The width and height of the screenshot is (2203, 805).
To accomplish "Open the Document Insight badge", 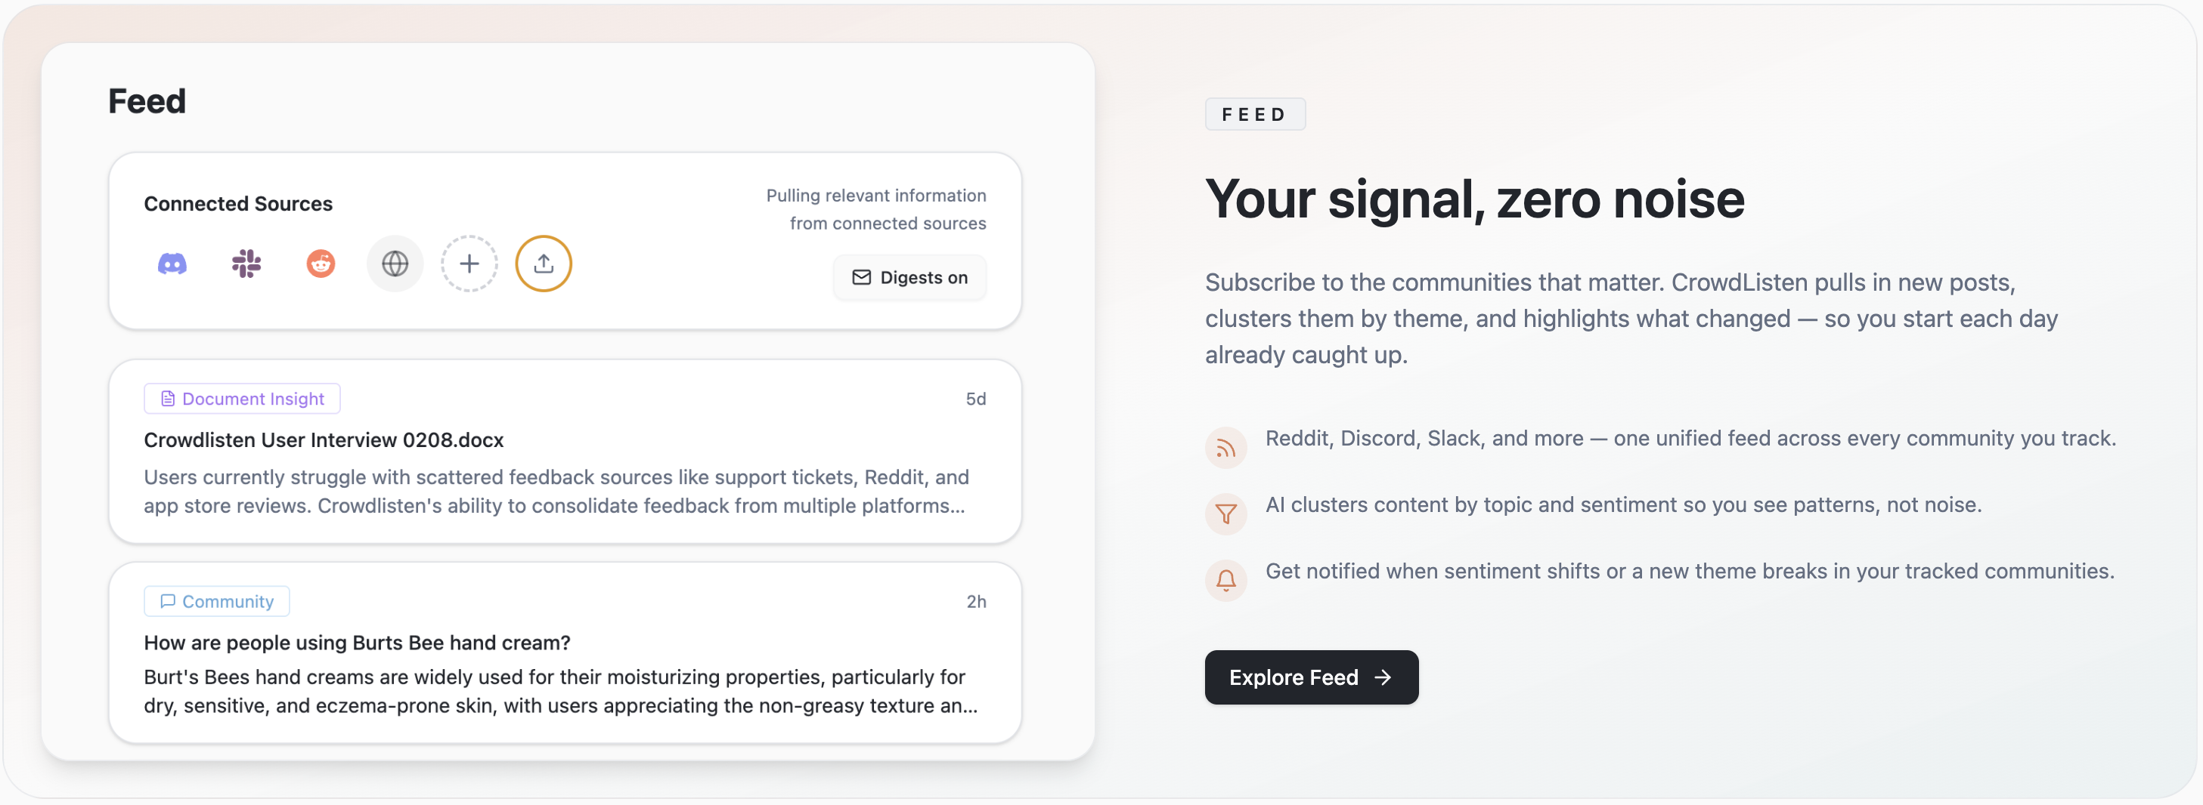I will (242, 398).
